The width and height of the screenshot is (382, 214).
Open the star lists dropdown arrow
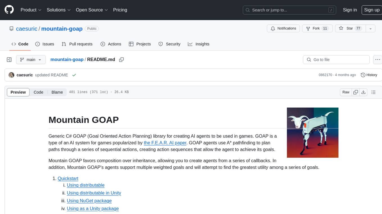pyautogui.click(x=370, y=29)
